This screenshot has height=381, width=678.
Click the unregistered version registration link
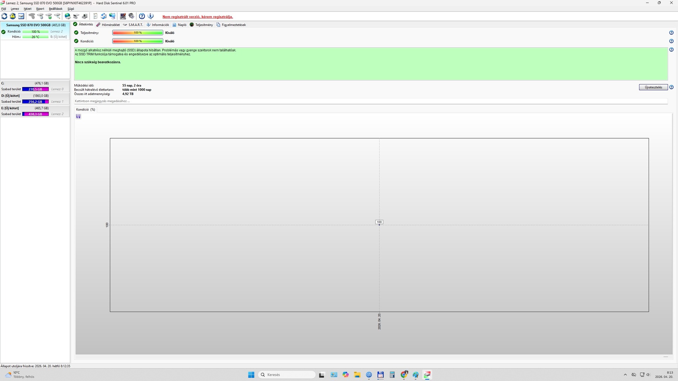click(x=197, y=17)
